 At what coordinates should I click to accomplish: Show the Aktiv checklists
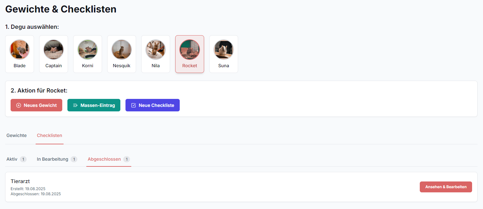click(16, 159)
